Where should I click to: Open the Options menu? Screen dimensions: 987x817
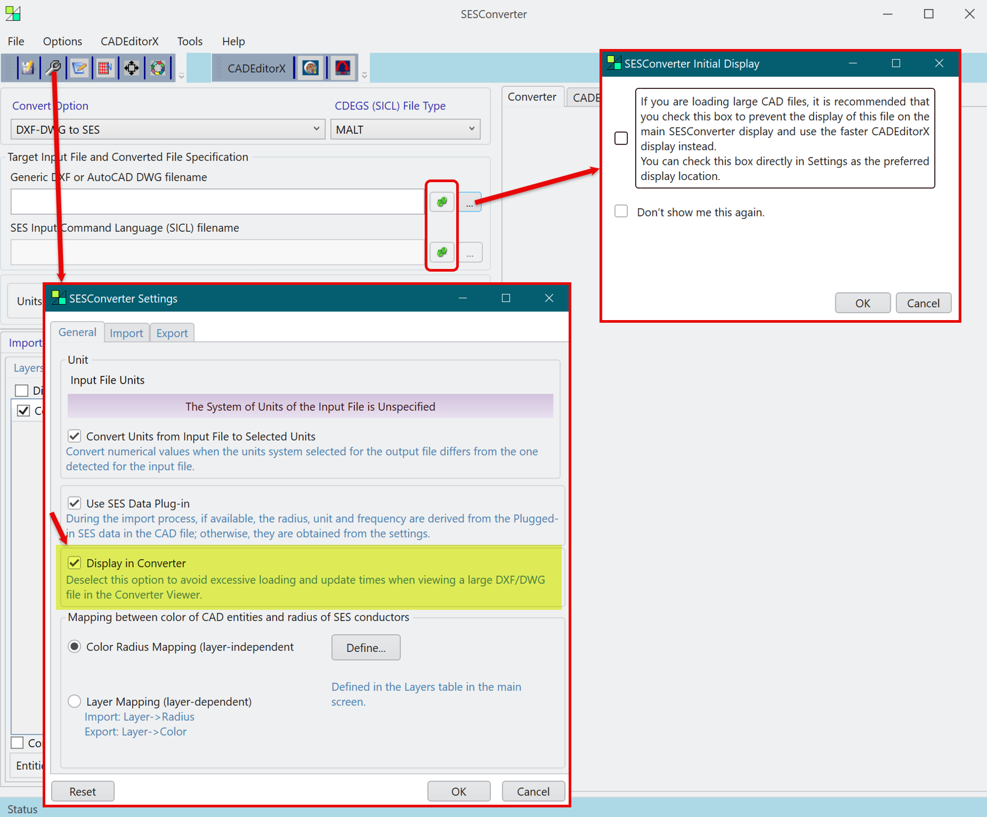(x=62, y=41)
